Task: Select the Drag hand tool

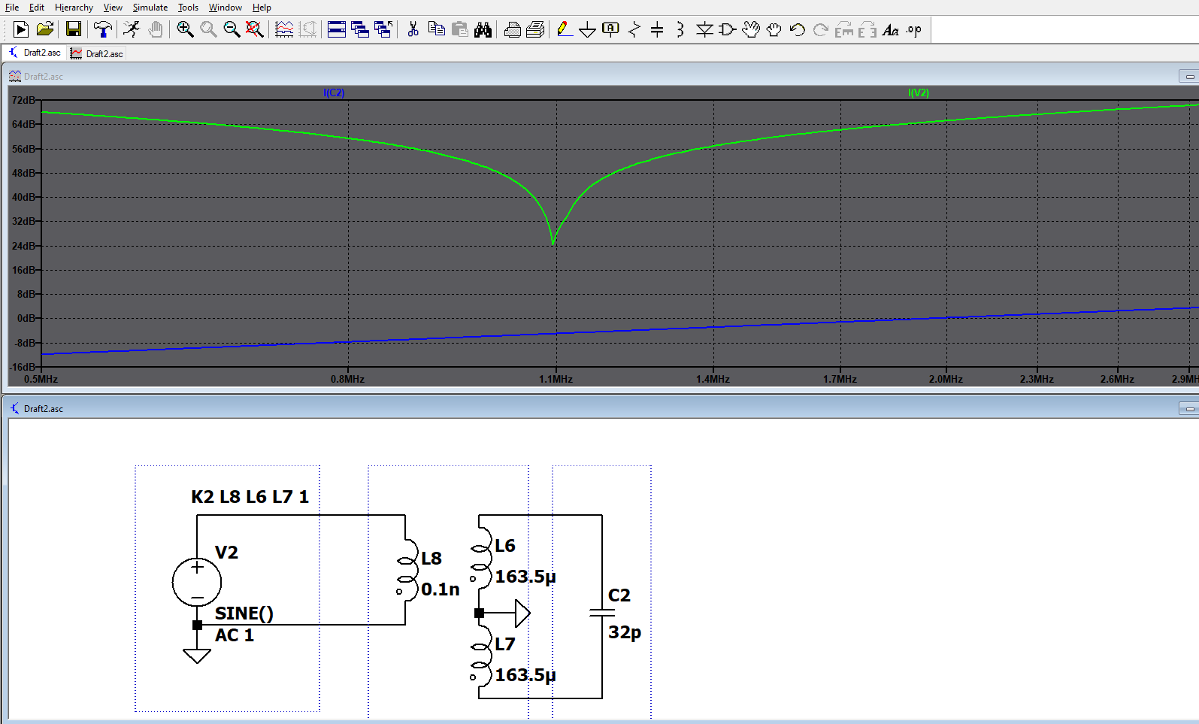Action: click(x=774, y=29)
